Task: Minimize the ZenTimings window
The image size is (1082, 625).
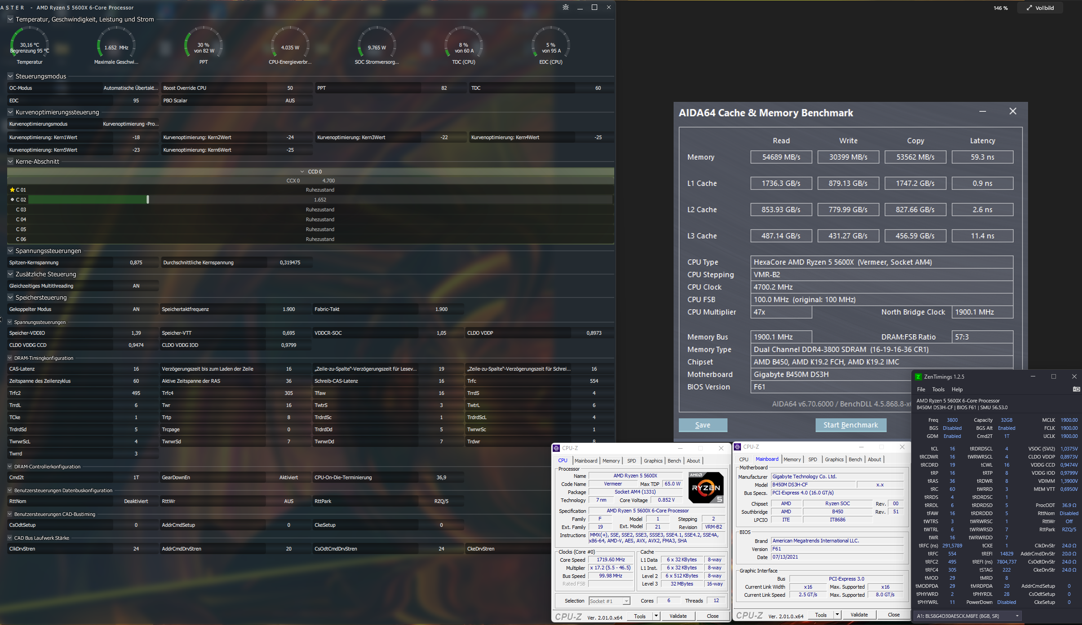Action: (x=1033, y=376)
